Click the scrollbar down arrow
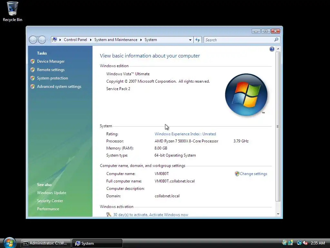Viewport: 330px width, 248px height. tap(278, 214)
